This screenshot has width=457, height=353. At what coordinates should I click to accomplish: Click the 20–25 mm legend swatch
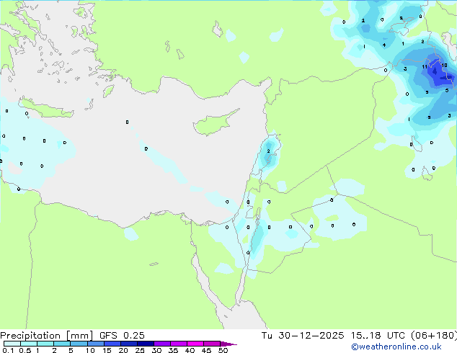[128, 344]
